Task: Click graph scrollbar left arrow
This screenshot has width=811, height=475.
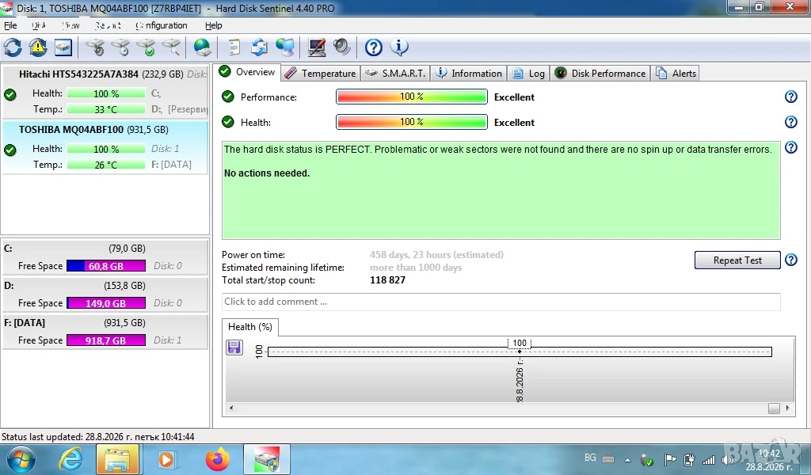Action: [x=231, y=408]
